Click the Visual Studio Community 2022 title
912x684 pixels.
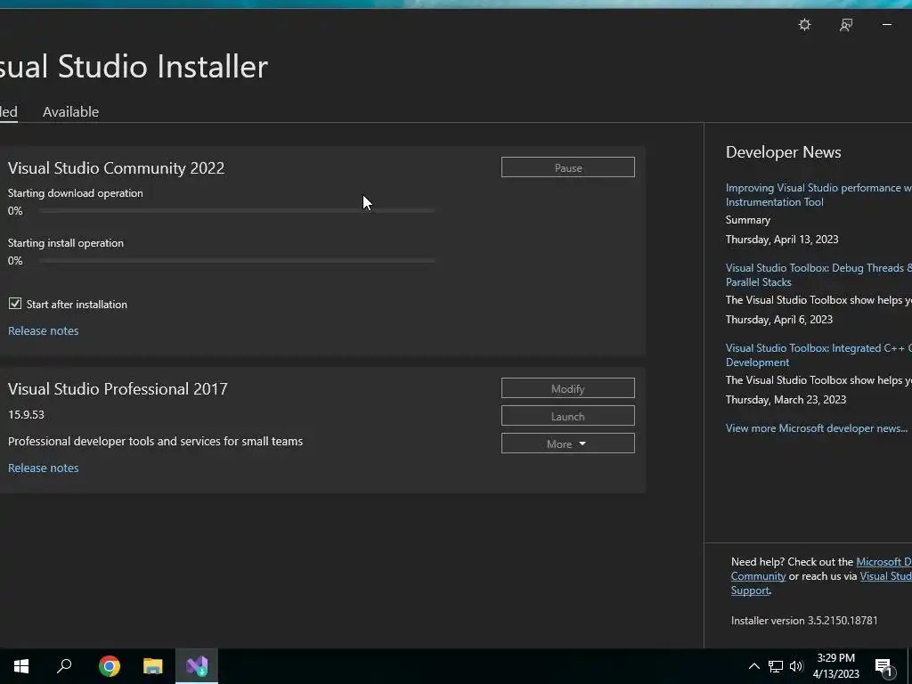(x=116, y=168)
